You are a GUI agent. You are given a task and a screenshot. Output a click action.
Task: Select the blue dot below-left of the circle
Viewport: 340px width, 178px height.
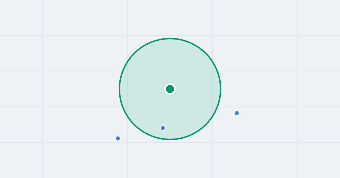click(x=118, y=138)
